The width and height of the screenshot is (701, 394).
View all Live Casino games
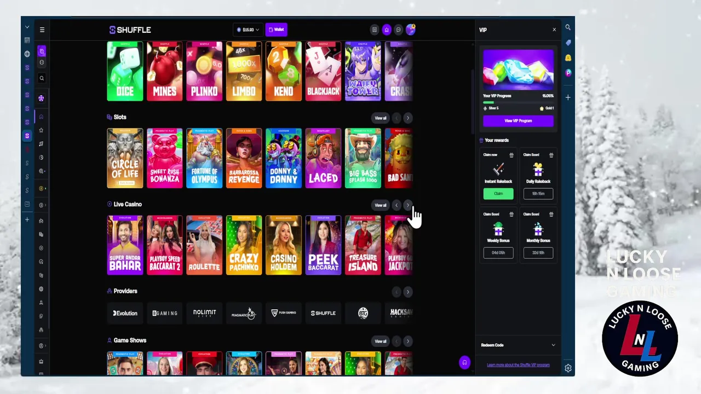pos(381,205)
